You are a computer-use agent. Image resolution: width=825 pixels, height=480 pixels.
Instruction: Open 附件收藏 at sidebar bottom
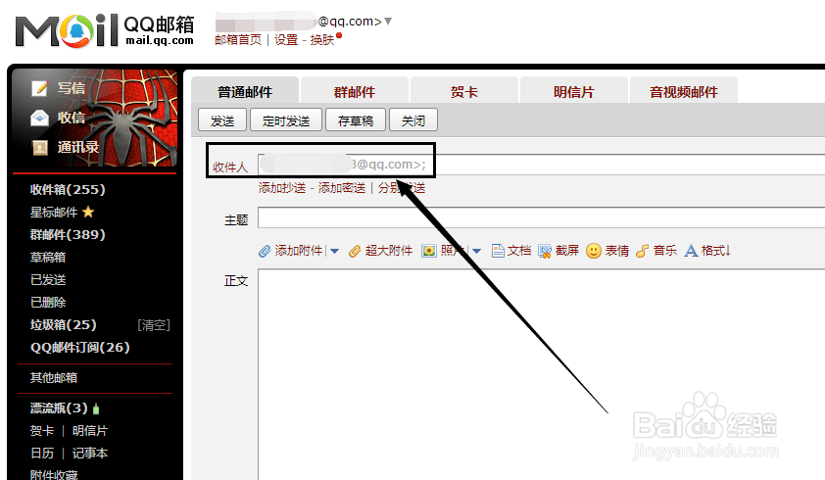[54, 475]
